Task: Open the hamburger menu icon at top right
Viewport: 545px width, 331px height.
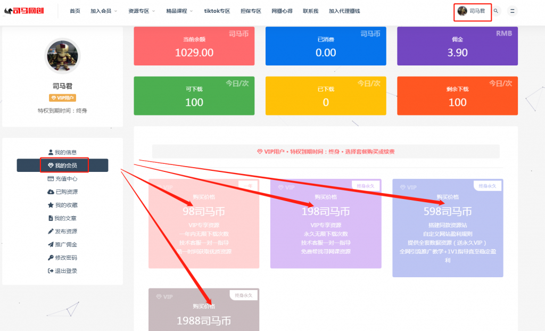Action: (x=512, y=11)
